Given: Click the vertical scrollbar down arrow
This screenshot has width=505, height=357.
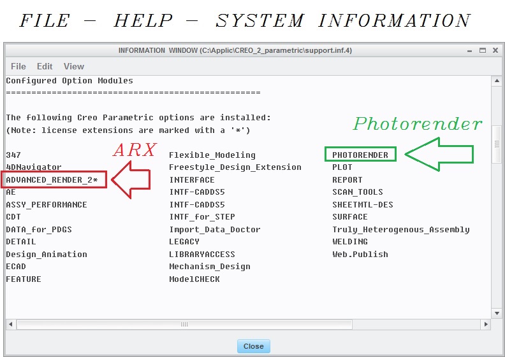Looking at the screenshot, I should click(497, 313).
